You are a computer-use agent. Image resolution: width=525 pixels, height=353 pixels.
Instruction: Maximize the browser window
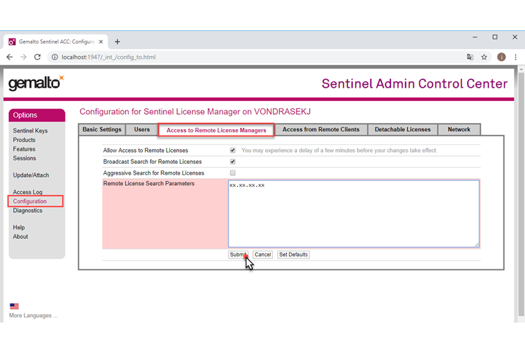[x=495, y=37]
